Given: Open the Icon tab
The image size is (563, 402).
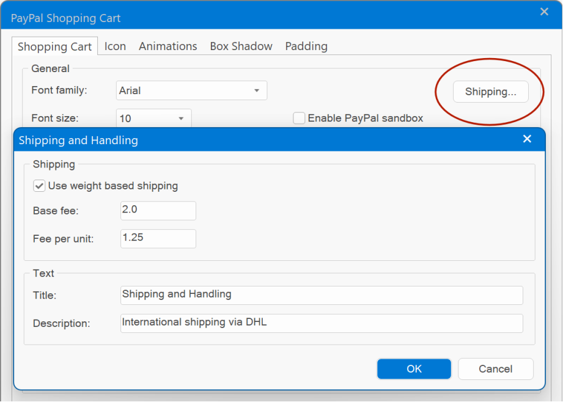Looking at the screenshot, I should coord(115,46).
